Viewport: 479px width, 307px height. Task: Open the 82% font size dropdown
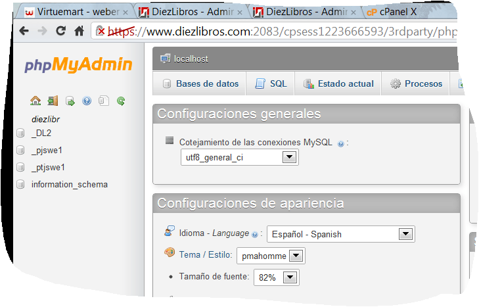coord(277,277)
